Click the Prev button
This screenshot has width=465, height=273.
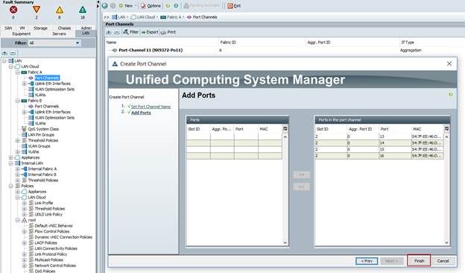(x=367, y=261)
